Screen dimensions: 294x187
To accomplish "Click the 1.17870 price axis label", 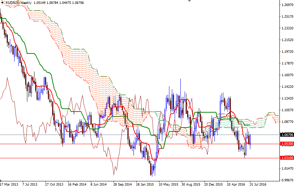I will [x=288, y=63].
